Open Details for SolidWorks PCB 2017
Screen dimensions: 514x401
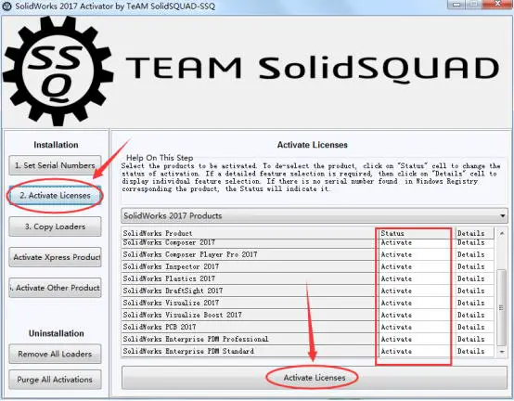tap(474, 327)
